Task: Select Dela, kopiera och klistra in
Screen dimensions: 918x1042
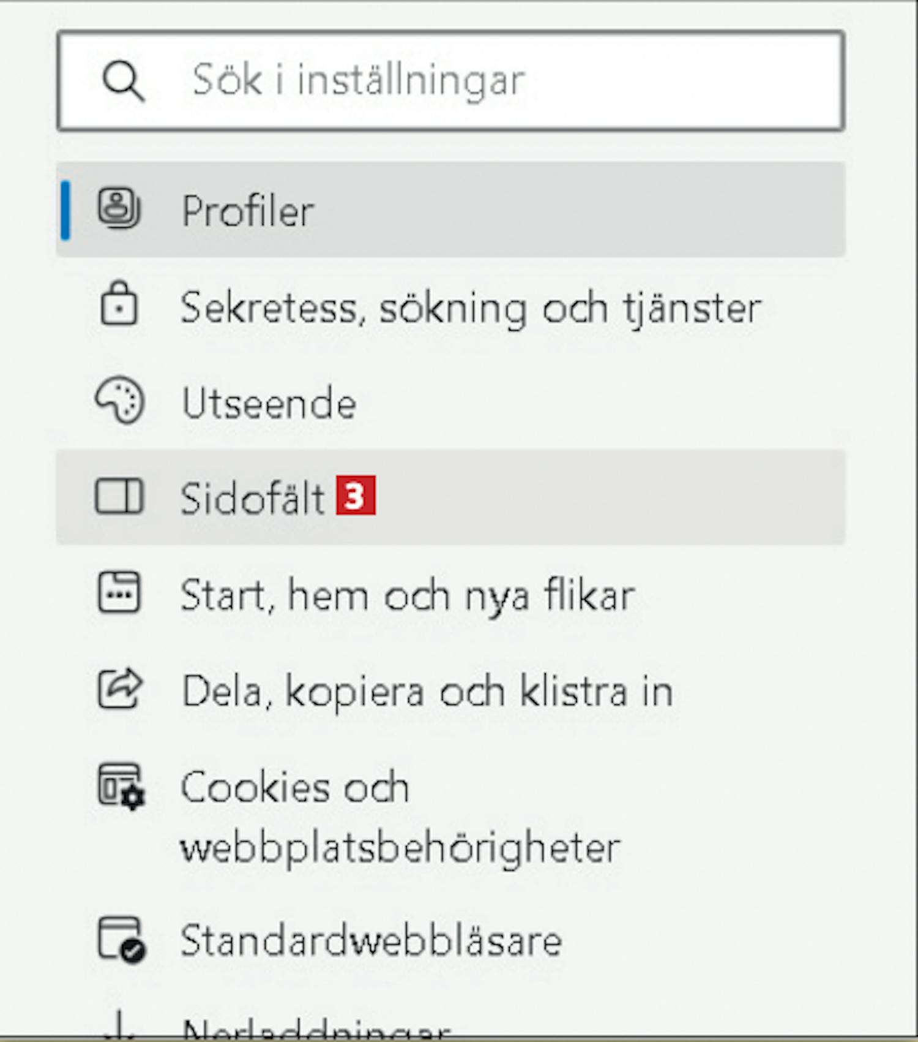Action: (427, 691)
